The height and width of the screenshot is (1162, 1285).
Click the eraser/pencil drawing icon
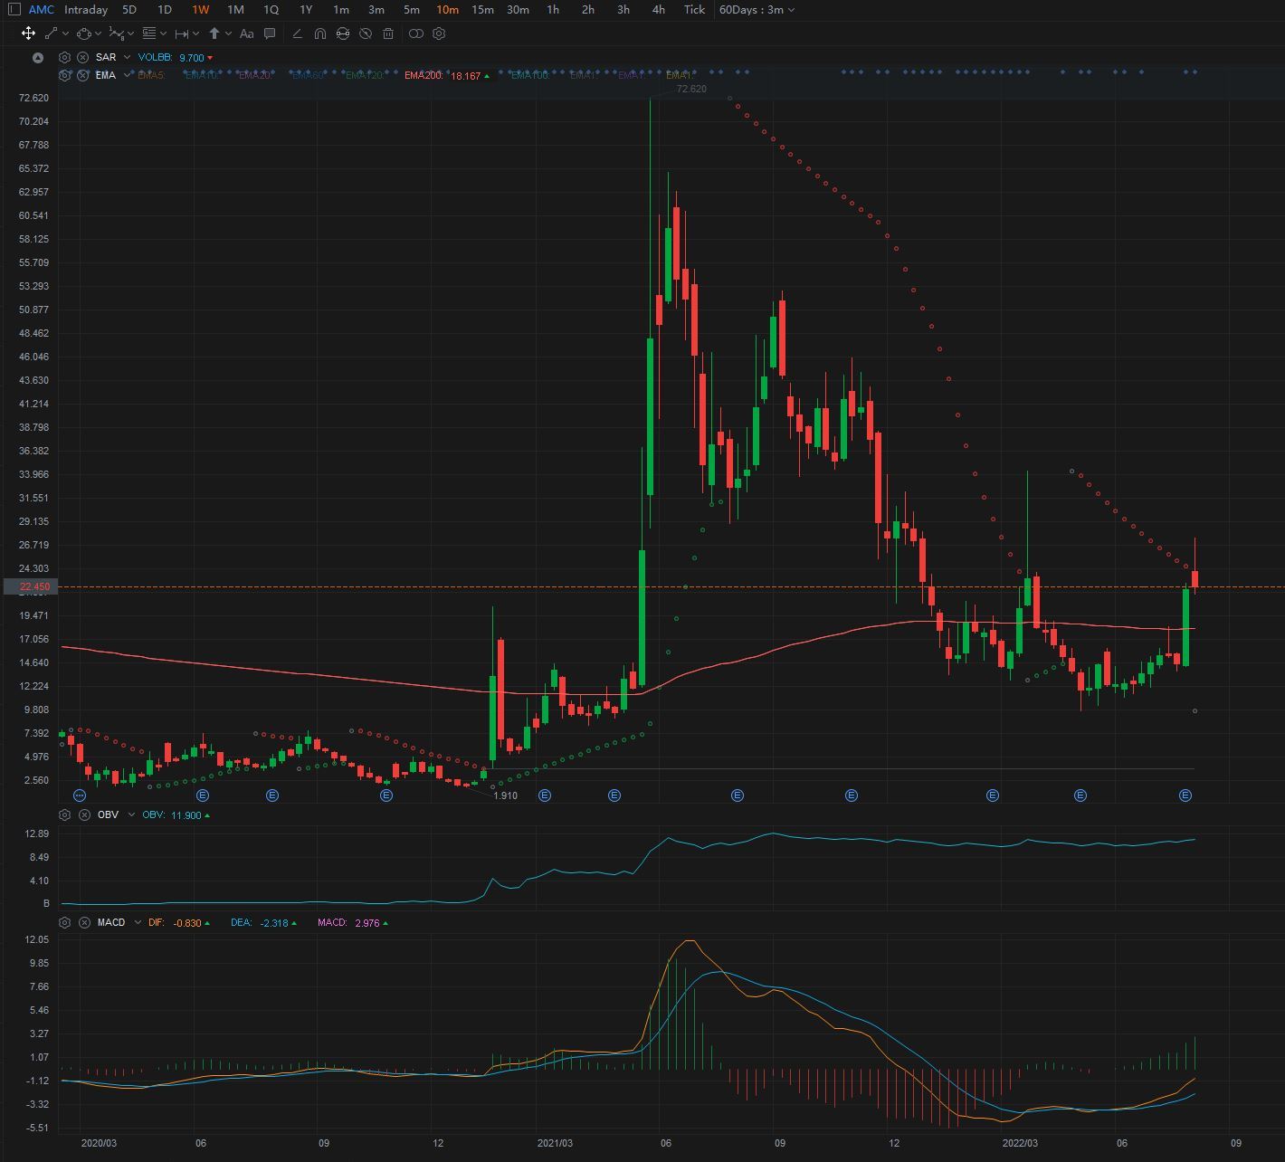pyautogui.click(x=297, y=33)
